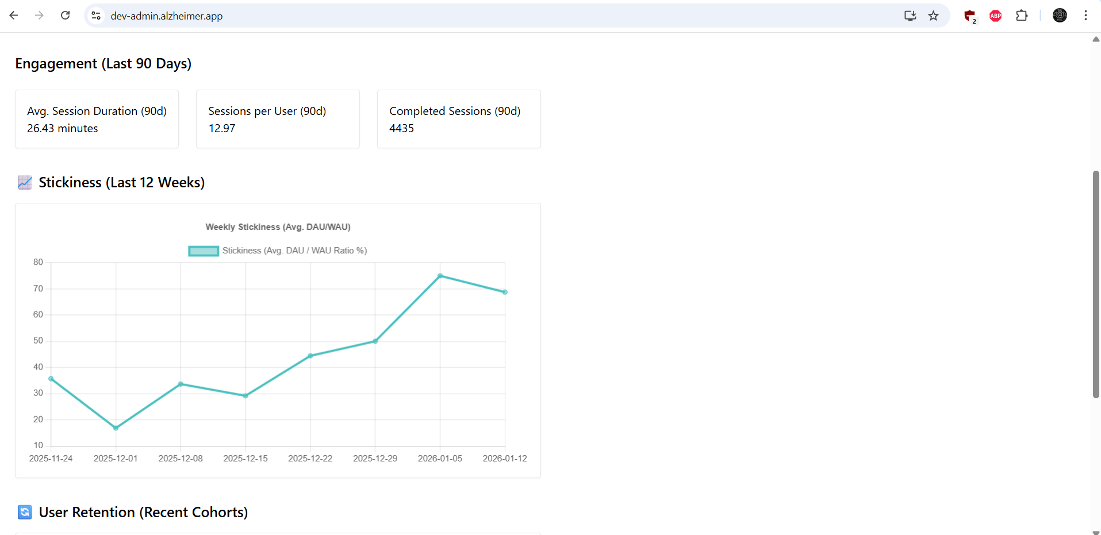The width and height of the screenshot is (1101, 535).
Task: Open the Extensions puzzle-piece menu
Action: [x=1022, y=16]
